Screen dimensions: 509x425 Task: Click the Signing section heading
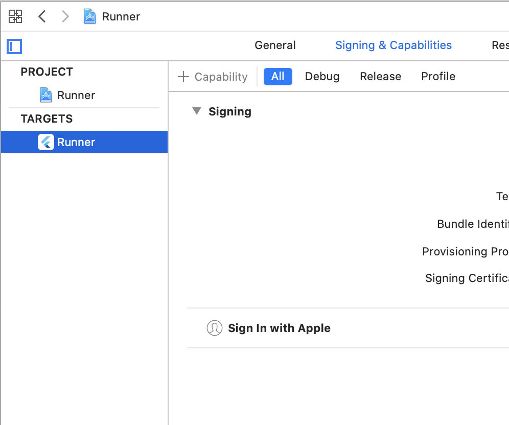point(230,111)
